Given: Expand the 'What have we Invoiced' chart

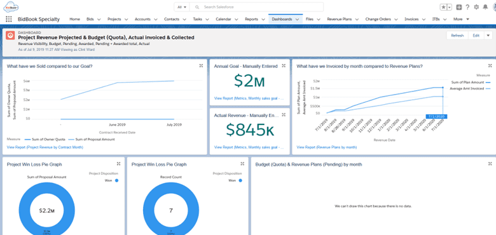Looking at the screenshot, I should [x=490, y=65].
